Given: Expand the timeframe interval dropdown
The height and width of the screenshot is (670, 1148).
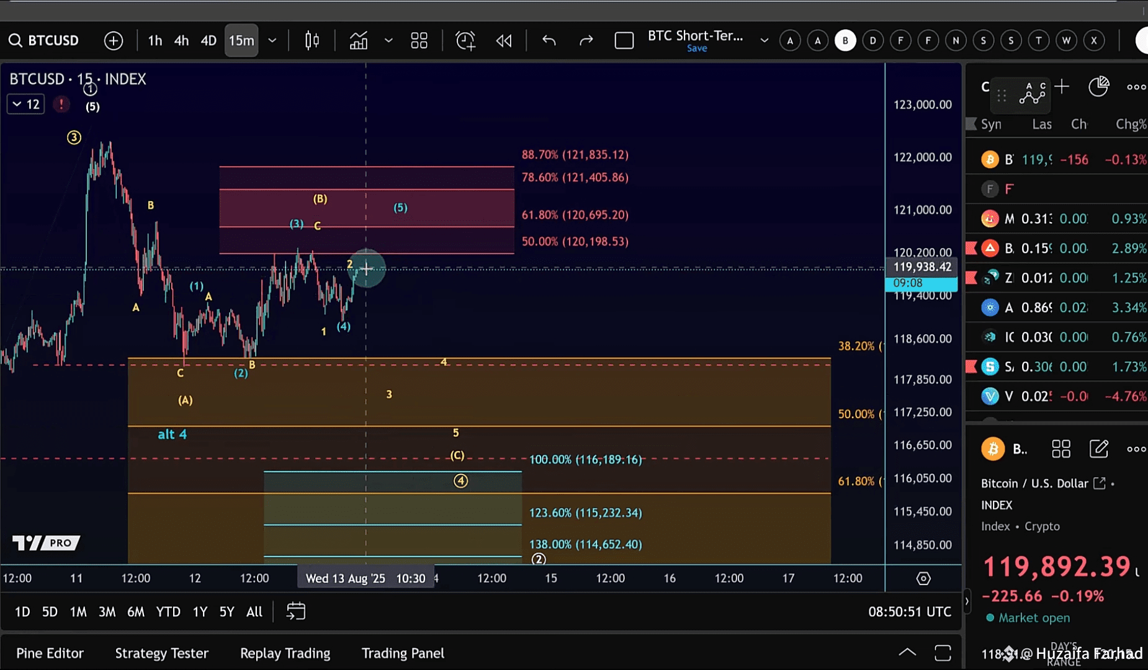Looking at the screenshot, I should (272, 41).
